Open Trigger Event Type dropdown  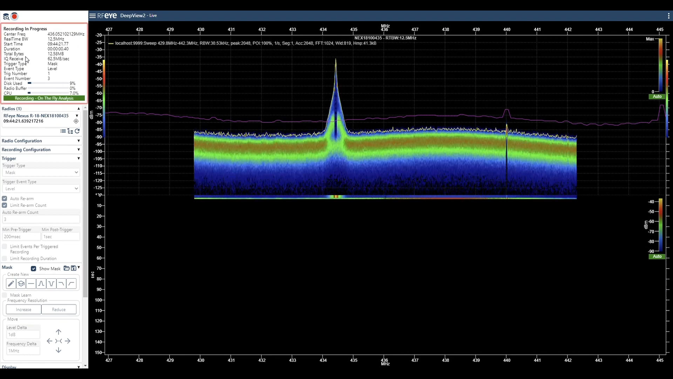tap(41, 189)
